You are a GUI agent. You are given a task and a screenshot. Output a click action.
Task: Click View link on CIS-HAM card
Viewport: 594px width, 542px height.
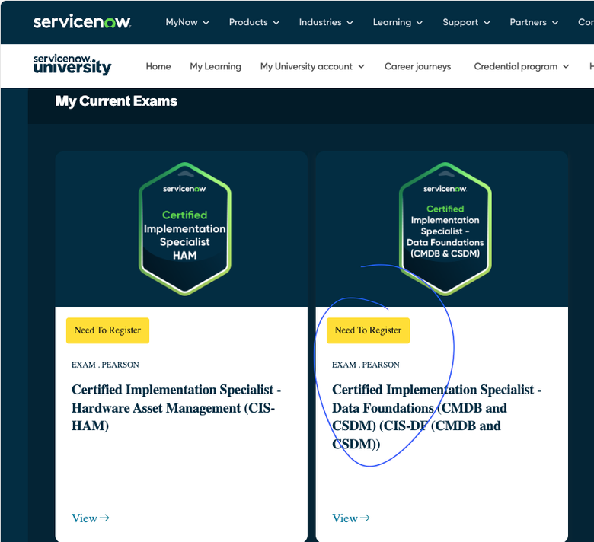coord(91,518)
